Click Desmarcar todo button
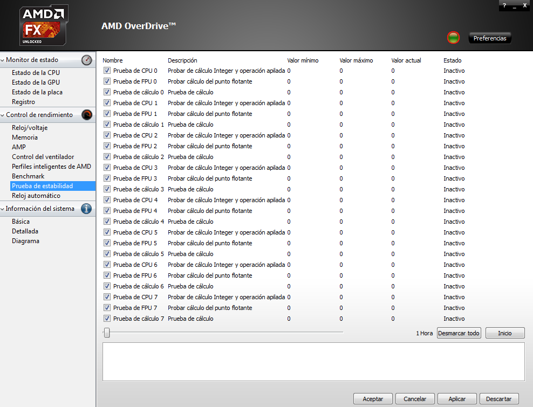The width and height of the screenshot is (533, 407). pos(459,333)
